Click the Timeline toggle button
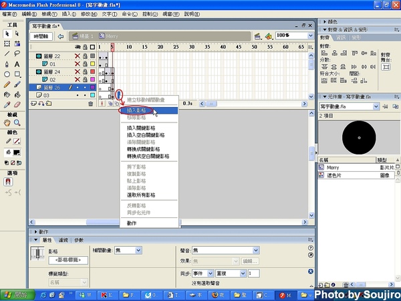This screenshot has height=301, width=401. tap(41, 36)
